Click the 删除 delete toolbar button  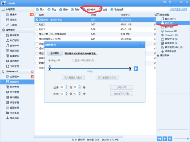click(x=63, y=9)
